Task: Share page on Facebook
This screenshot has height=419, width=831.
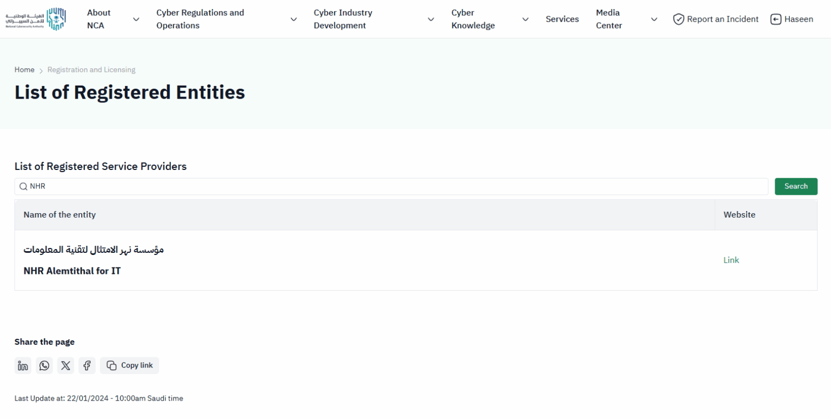Action: tap(87, 365)
